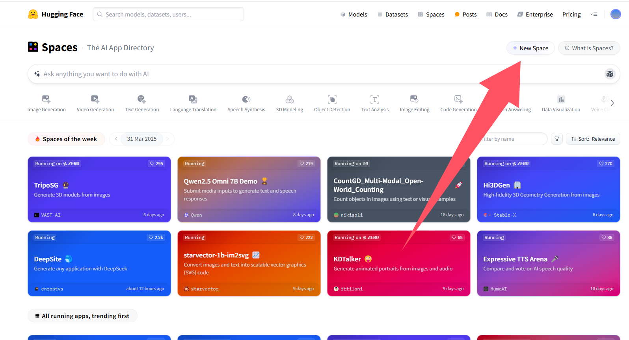Open the VAST-AI author link
Viewport: 629px width, 340px height.
(x=47, y=215)
